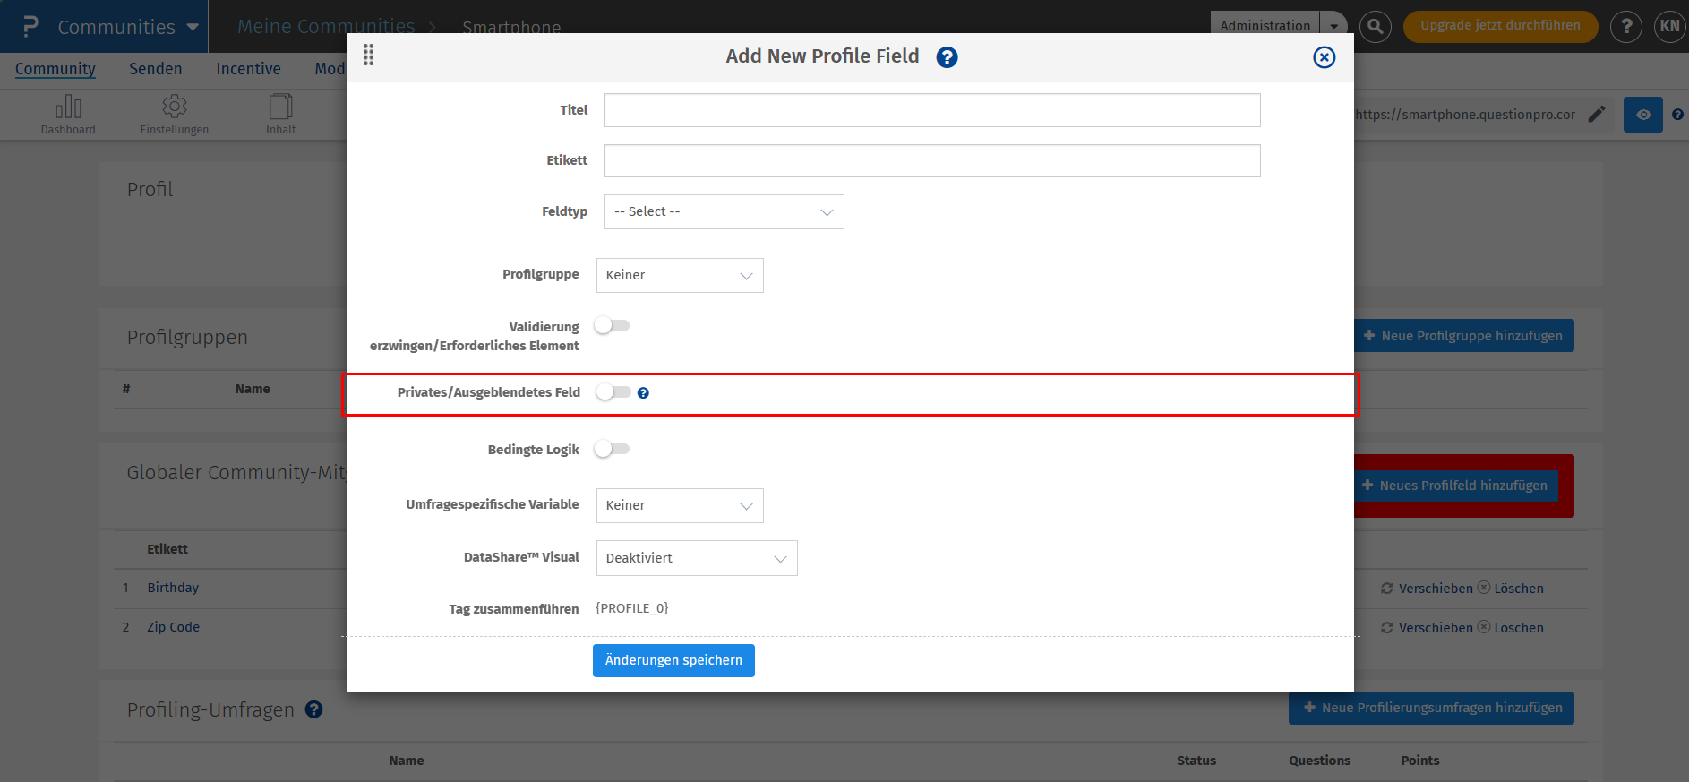This screenshot has height=782, width=1689.
Task: Switch to the Incentive tab
Action: 248,69
